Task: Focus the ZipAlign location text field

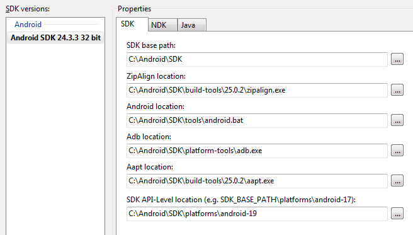Action: point(257,90)
